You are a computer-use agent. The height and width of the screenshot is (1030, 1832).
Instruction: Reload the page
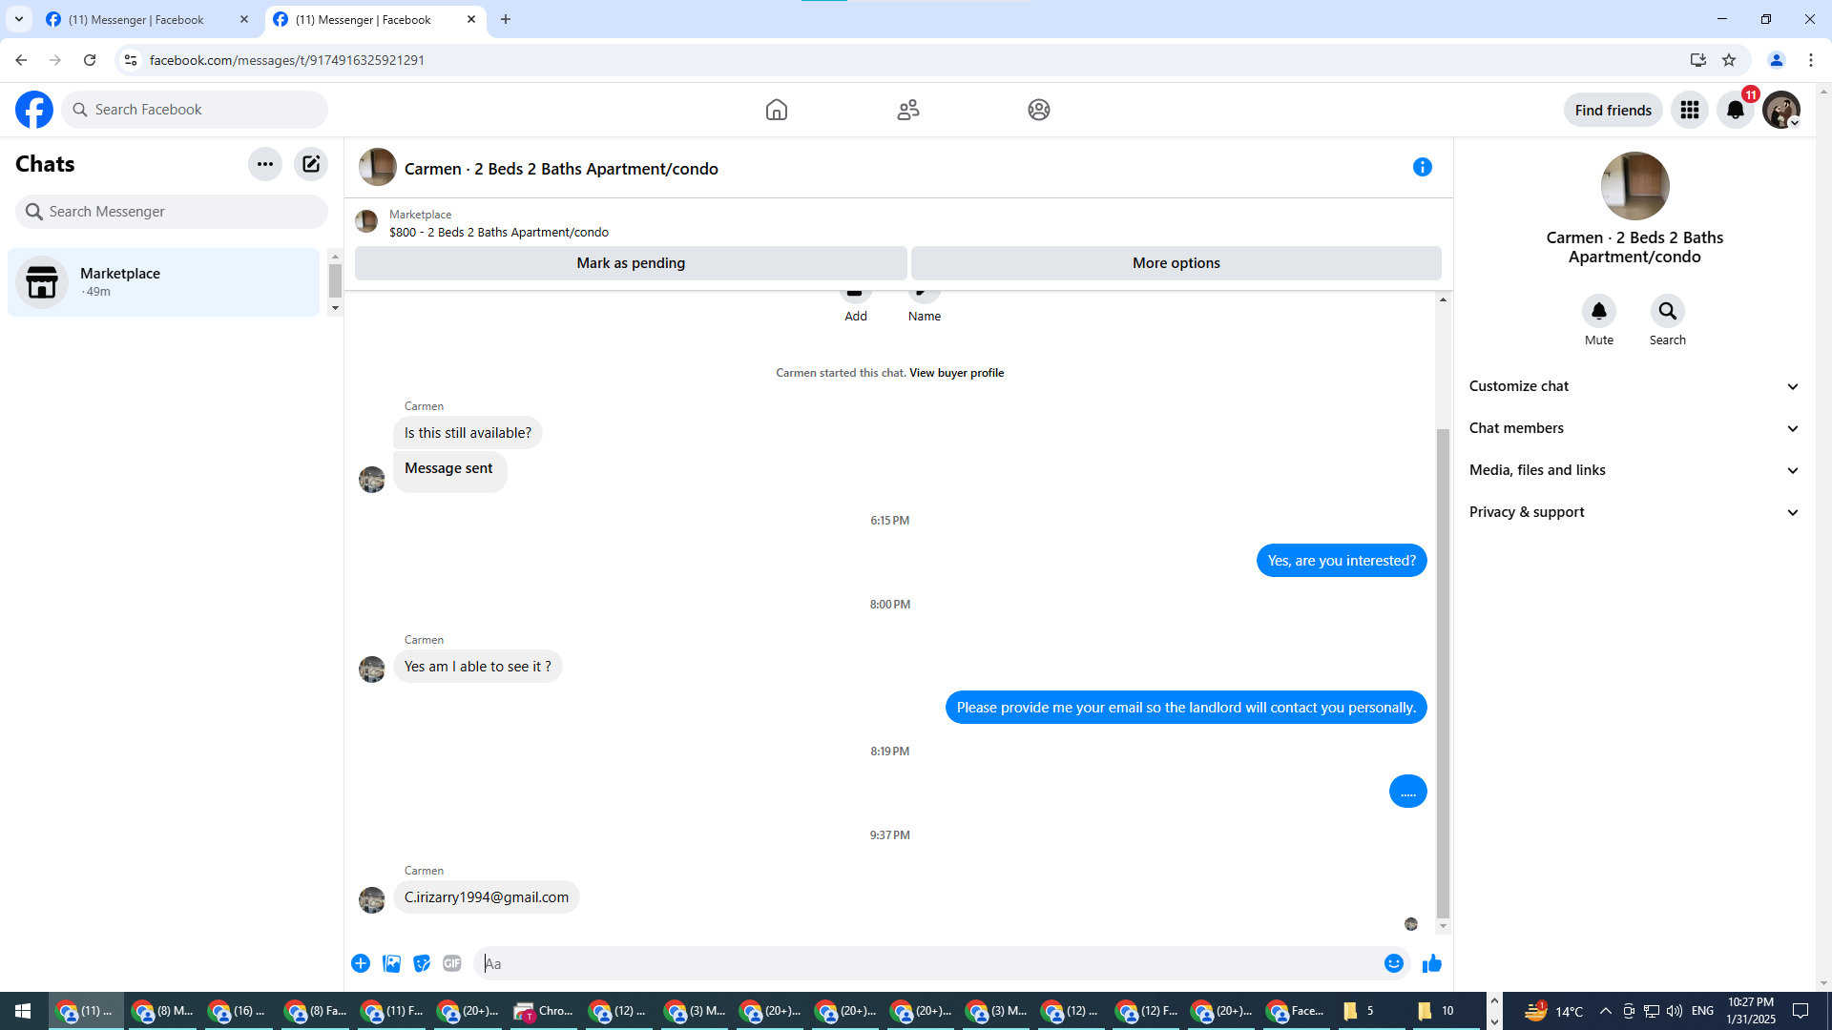pos(90,60)
